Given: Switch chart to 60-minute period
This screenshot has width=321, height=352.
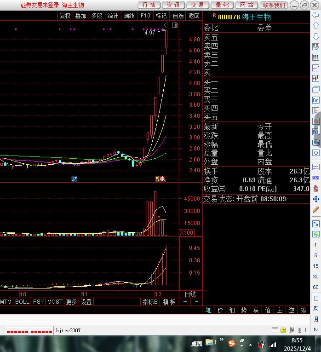Looking at the screenshot, I should click(x=315, y=287).
